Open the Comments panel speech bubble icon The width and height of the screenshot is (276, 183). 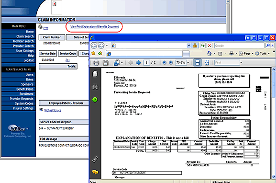click(x=95, y=172)
